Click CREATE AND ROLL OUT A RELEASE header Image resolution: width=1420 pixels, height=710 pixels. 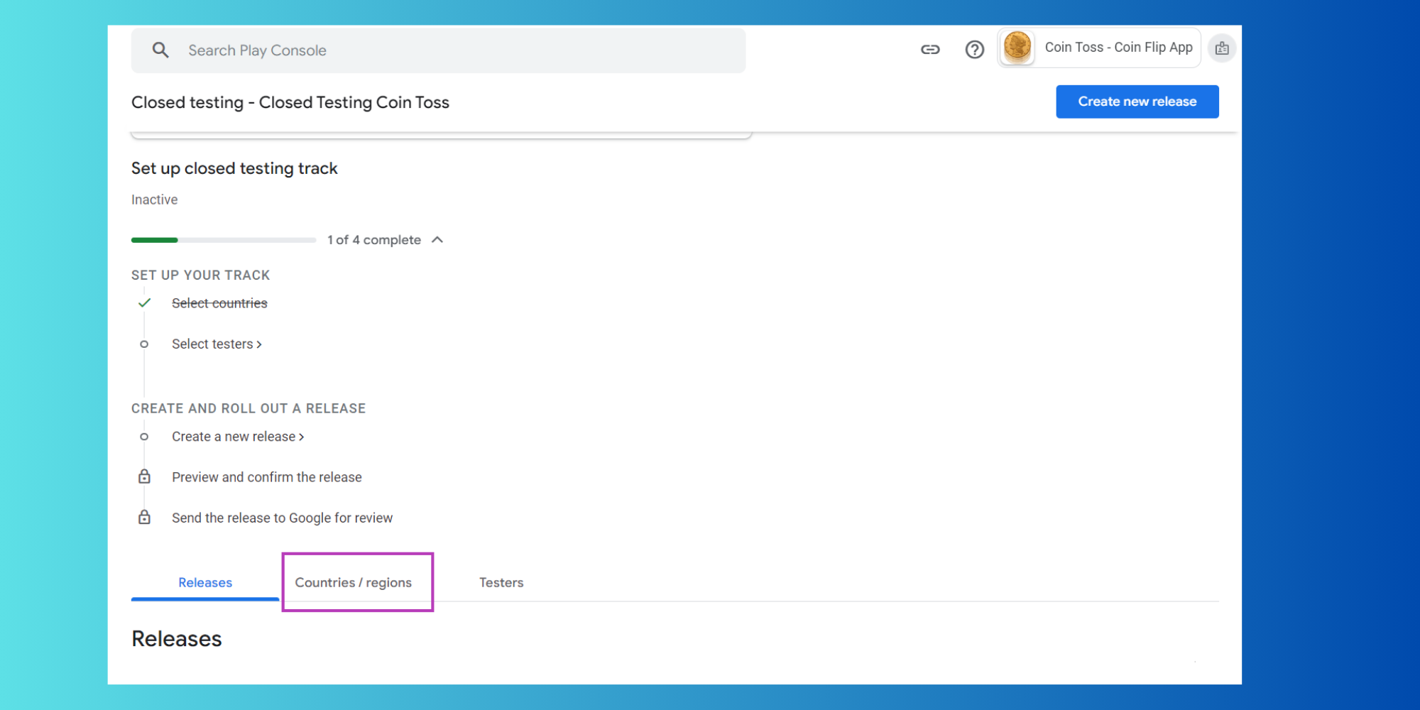248,408
